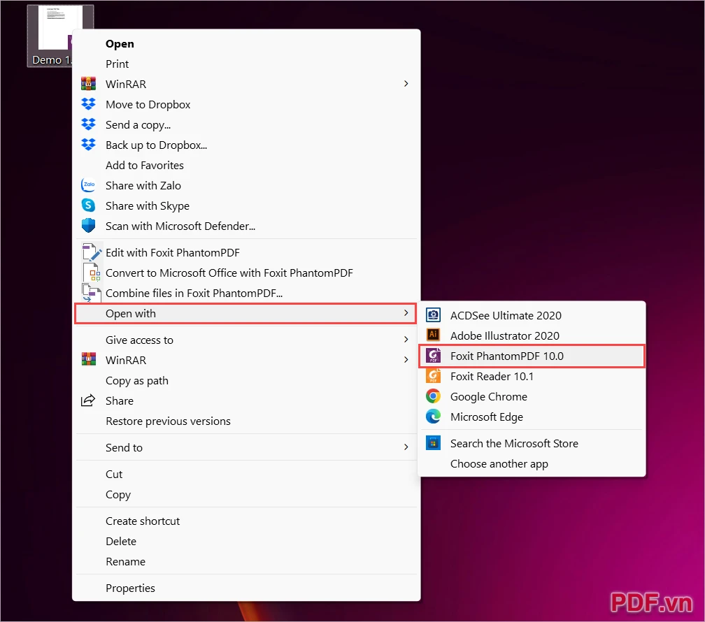Viewport: 705px width, 622px height.
Task: Click the Dropbox icon beside Move to Dropbox
Action: point(89,104)
